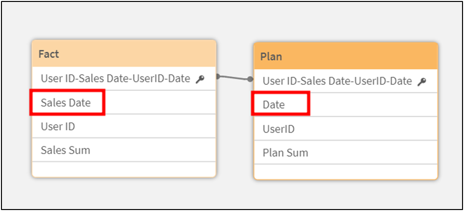Choose the User ID field in Fact
Image resolution: width=464 pixels, height=211 pixels.
tap(58, 127)
